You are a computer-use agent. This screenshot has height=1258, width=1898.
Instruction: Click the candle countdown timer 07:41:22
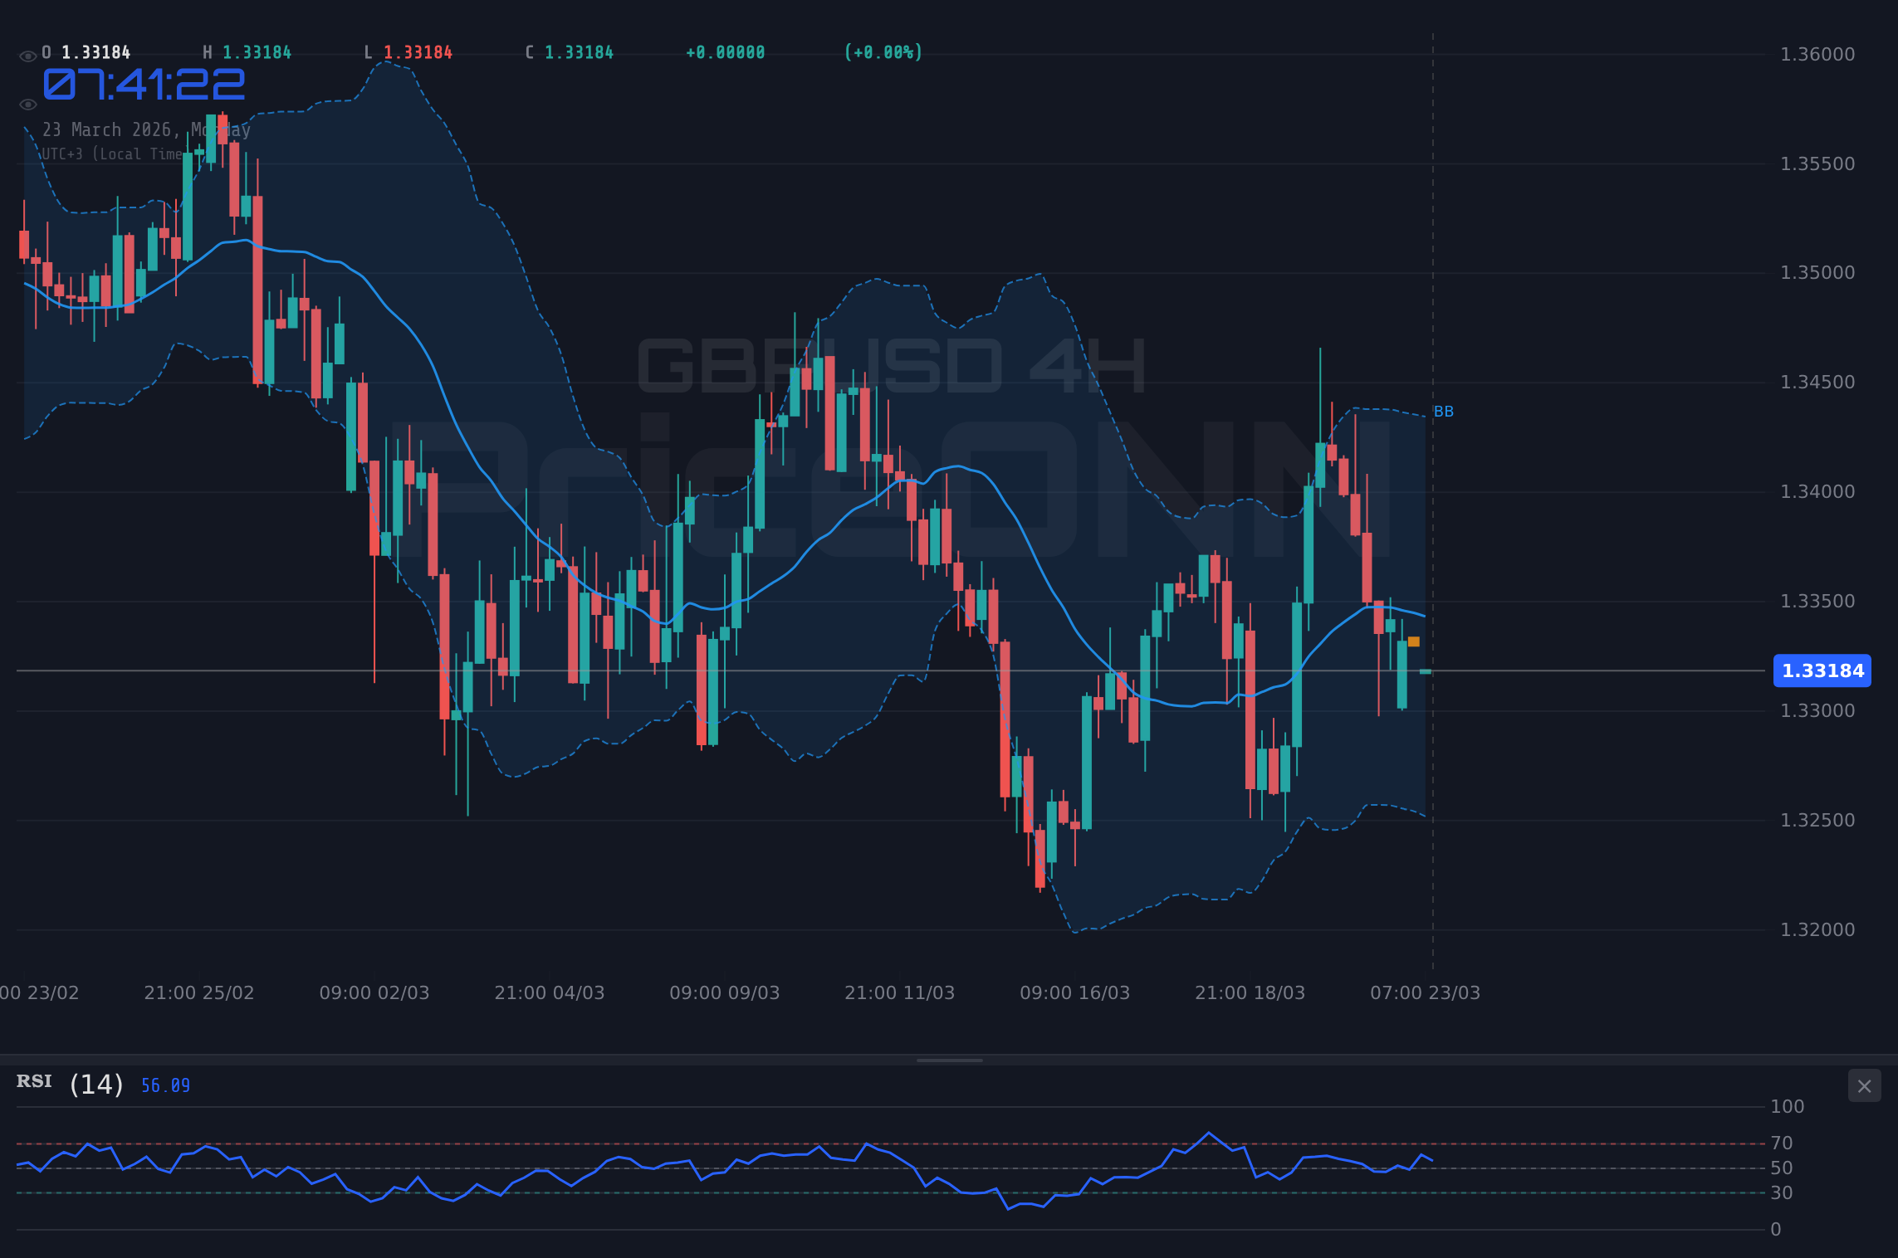click(143, 82)
